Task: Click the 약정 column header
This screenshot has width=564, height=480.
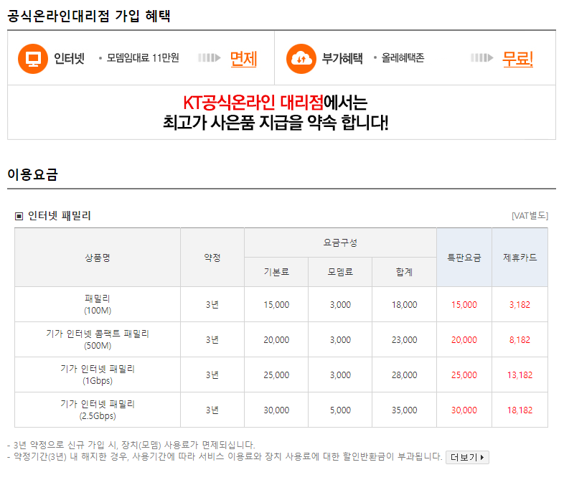Action: pyautogui.click(x=212, y=258)
